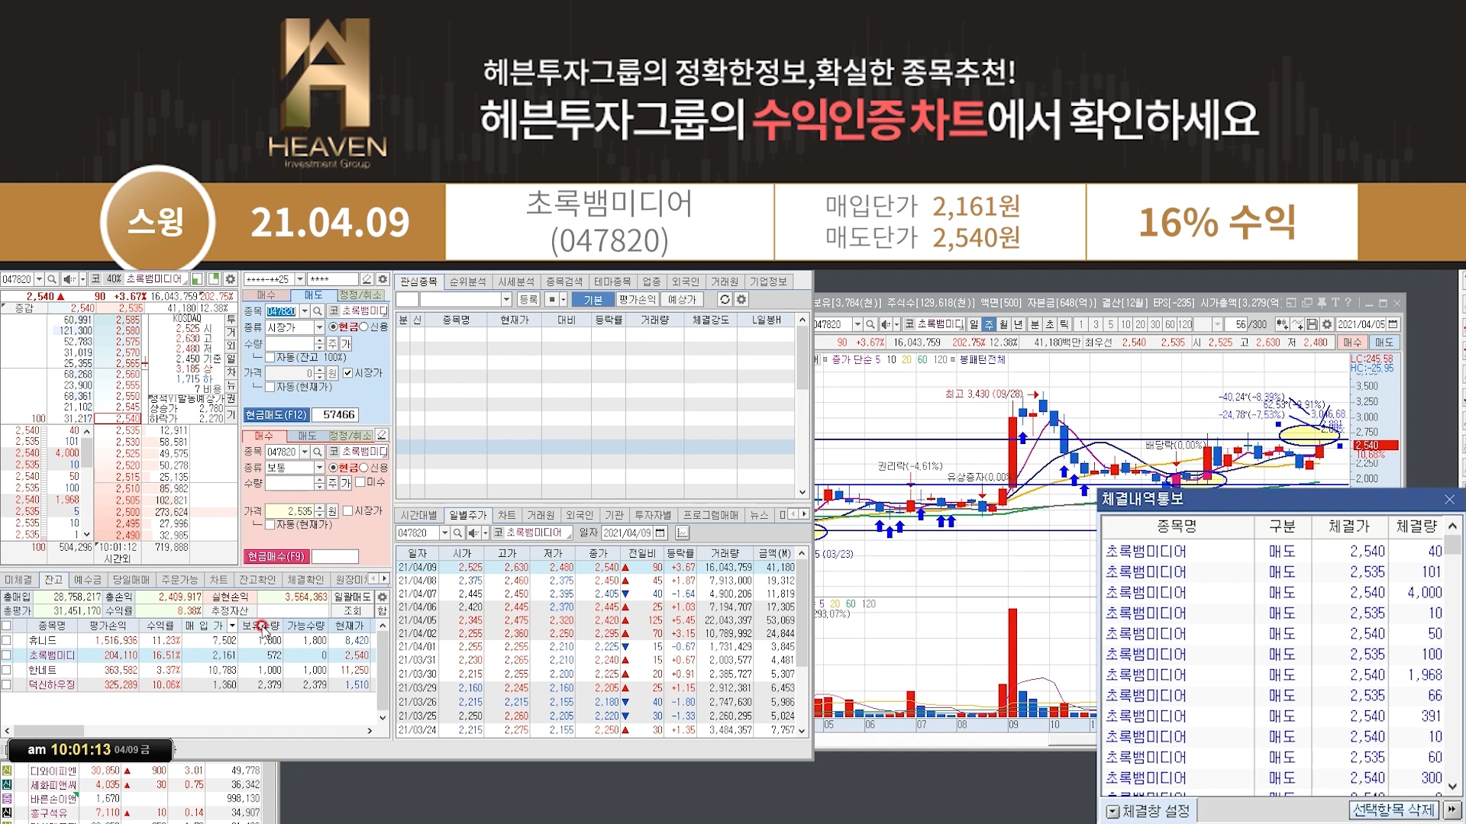Tick the checkbox for 덕산하우징 holdings row
The width and height of the screenshot is (1466, 824).
click(x=7, y=685)
